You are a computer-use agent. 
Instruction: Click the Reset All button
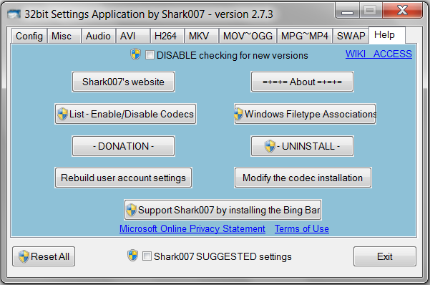click(x=44, y=256)
